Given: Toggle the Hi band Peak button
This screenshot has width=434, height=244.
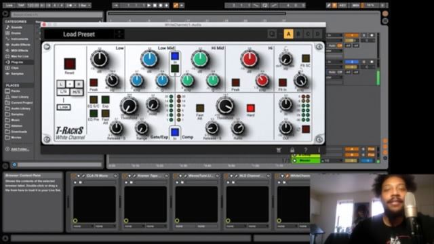Looking at the screenshot, I should pos(235,83).
